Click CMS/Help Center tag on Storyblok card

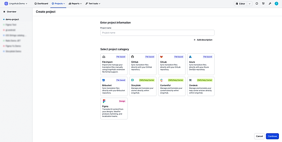[x=147, y=80]
